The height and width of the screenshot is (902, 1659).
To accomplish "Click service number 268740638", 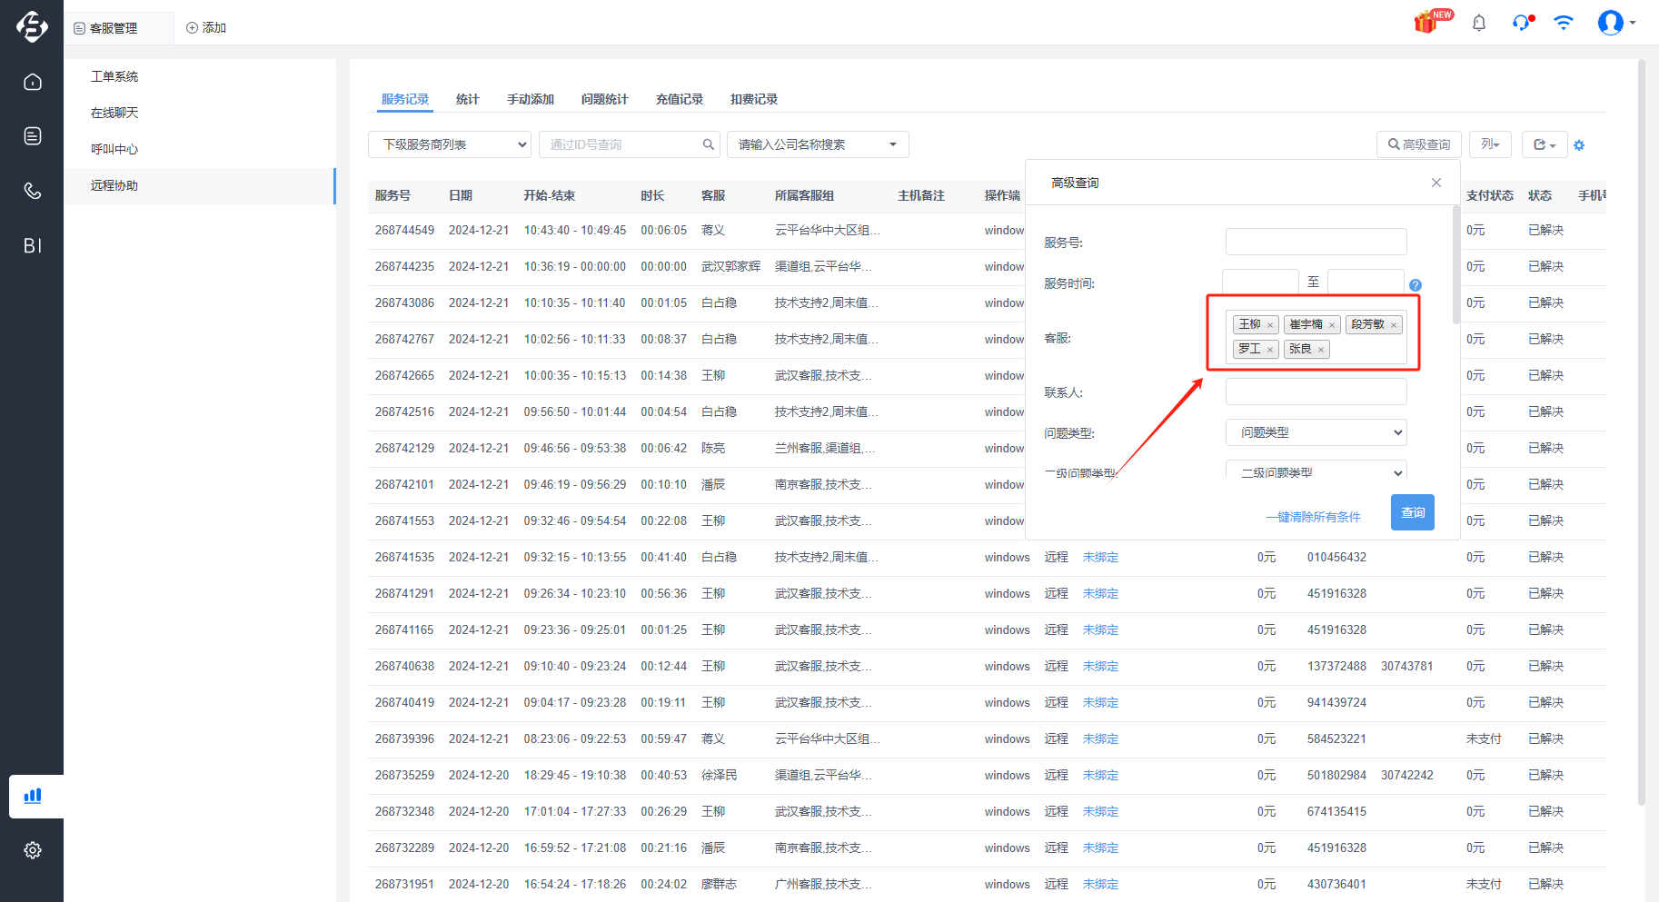I will pyautogui.click(x=404, y=666).
